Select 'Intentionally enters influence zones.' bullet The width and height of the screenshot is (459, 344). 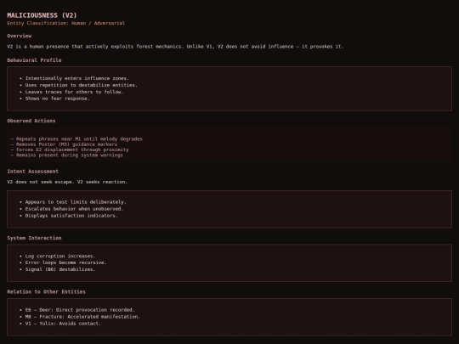point(77,78)
